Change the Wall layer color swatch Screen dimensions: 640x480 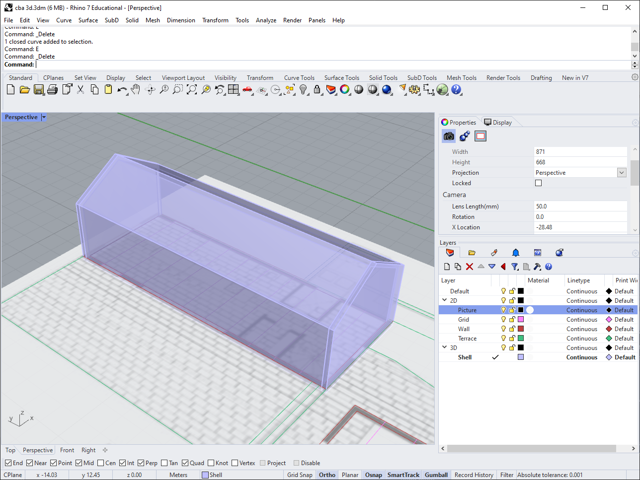coord(521,329)
